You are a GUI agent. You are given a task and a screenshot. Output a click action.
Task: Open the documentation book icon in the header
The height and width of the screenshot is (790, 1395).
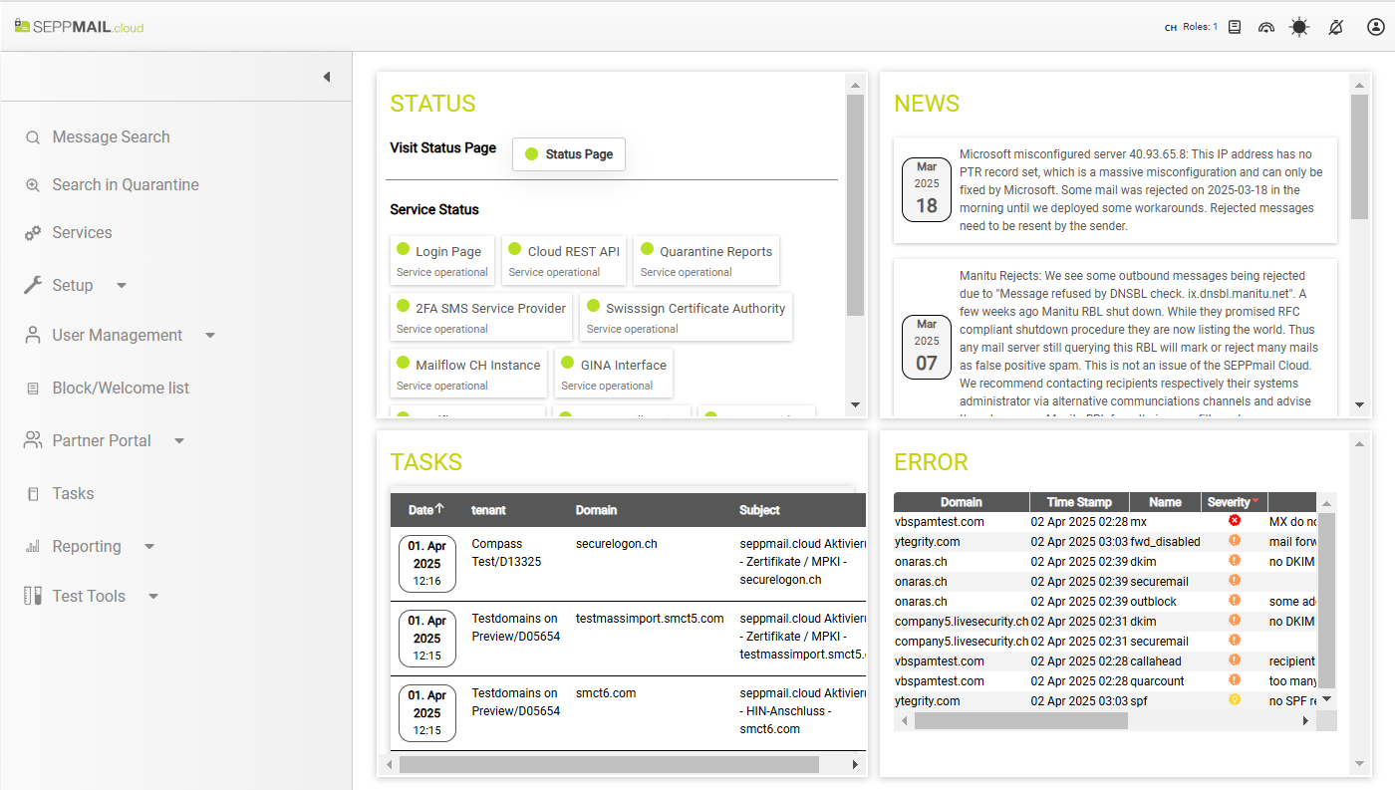pyautogui.click(x=1235, y=28)
